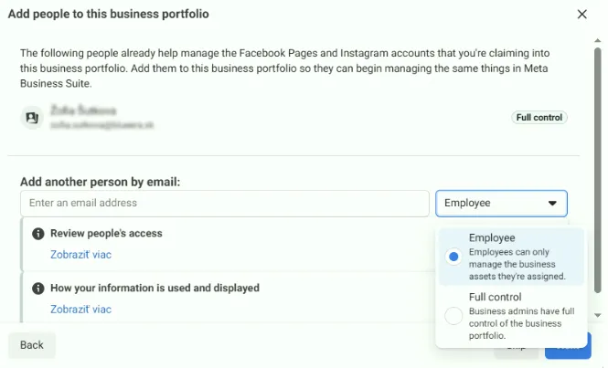The height and width of the screenshot is (368, 608).
Task: Click the existing person's avatar icon
Action: click(32, 117)
